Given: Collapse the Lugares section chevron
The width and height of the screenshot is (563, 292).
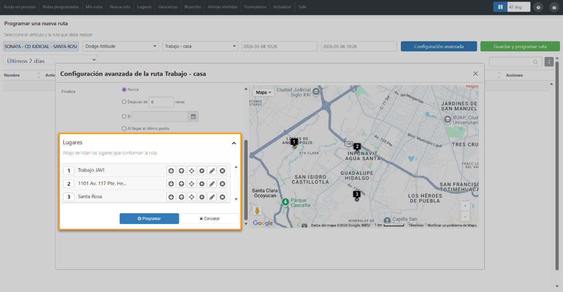Looking at the screenshot, I should (x=234, y=143).
